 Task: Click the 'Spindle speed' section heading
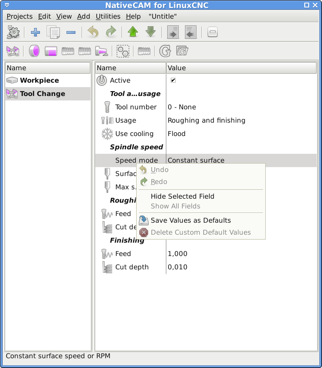point(137,147)
